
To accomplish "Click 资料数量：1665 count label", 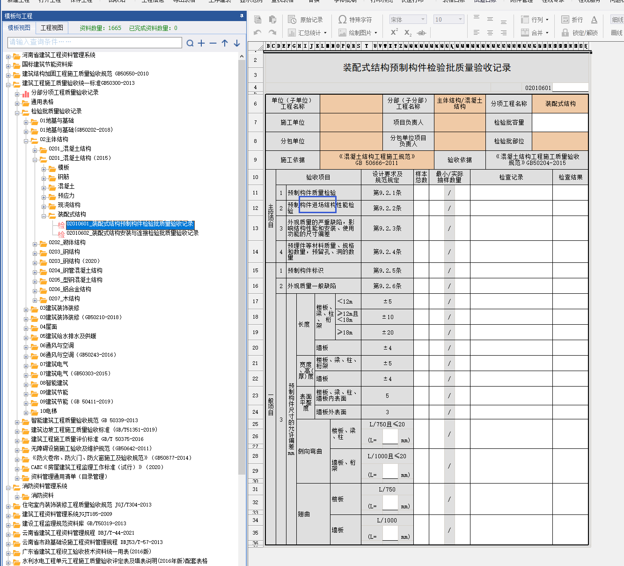I will pyautogui.click(x=100, y=28).
